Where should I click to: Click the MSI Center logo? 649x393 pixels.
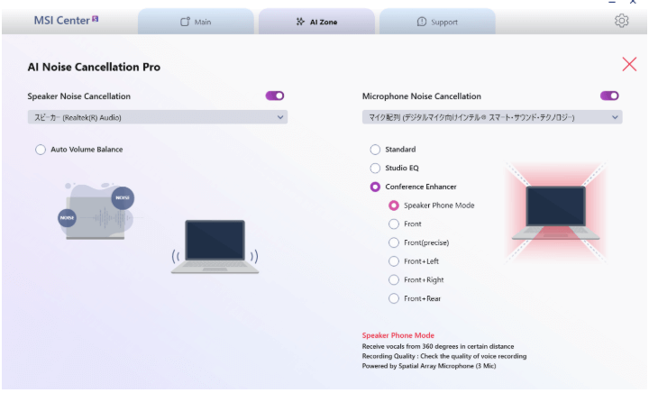tap(66, 20)
